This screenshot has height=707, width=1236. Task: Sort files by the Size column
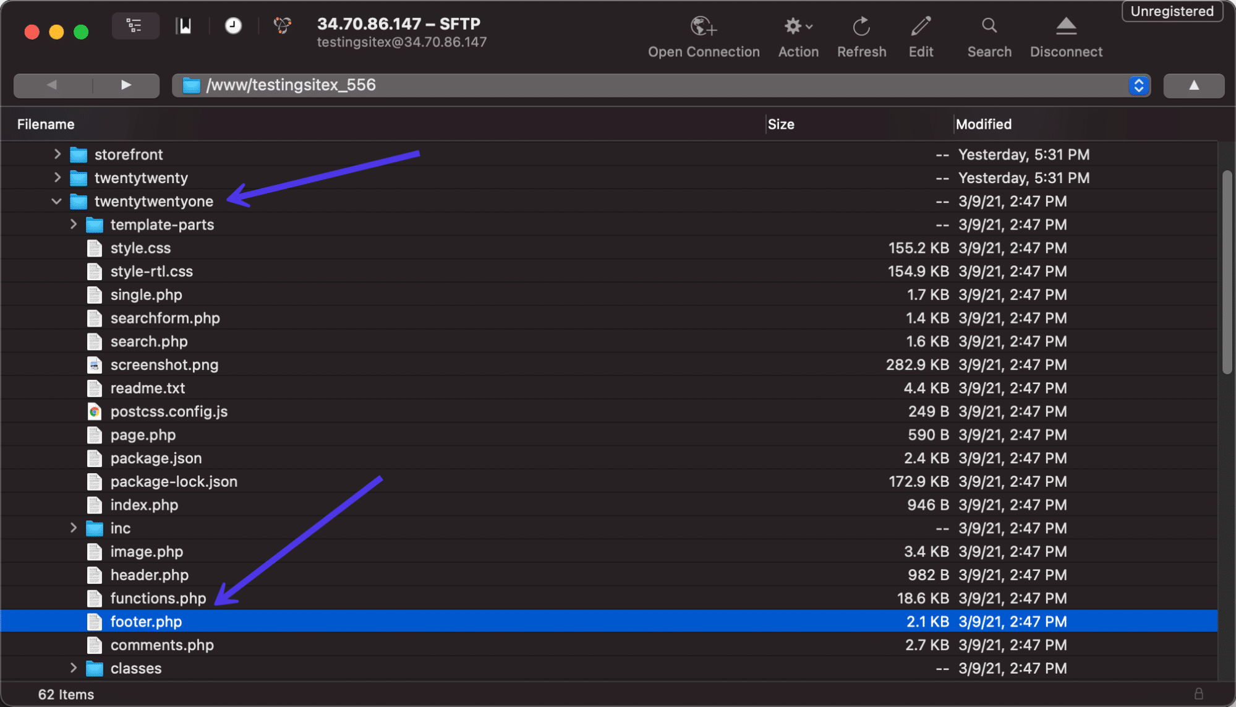(x=781, y=124)
